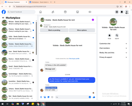The height and width of the screenshot is (106, 132).
Task: Click the conversation list scrollbar
Action: (36, 38)
